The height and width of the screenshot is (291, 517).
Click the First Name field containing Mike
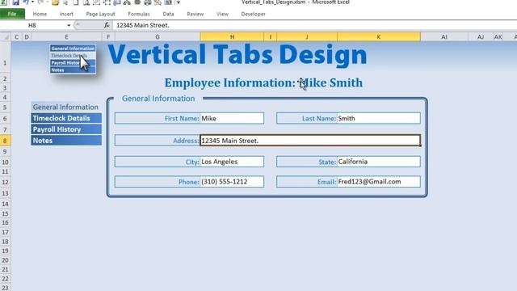[x=232, y=118]
